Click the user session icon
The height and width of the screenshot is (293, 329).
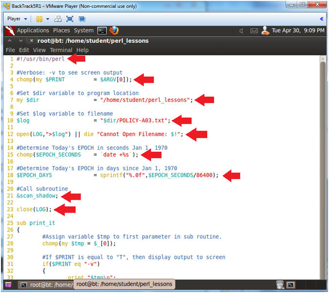[265, 31]
